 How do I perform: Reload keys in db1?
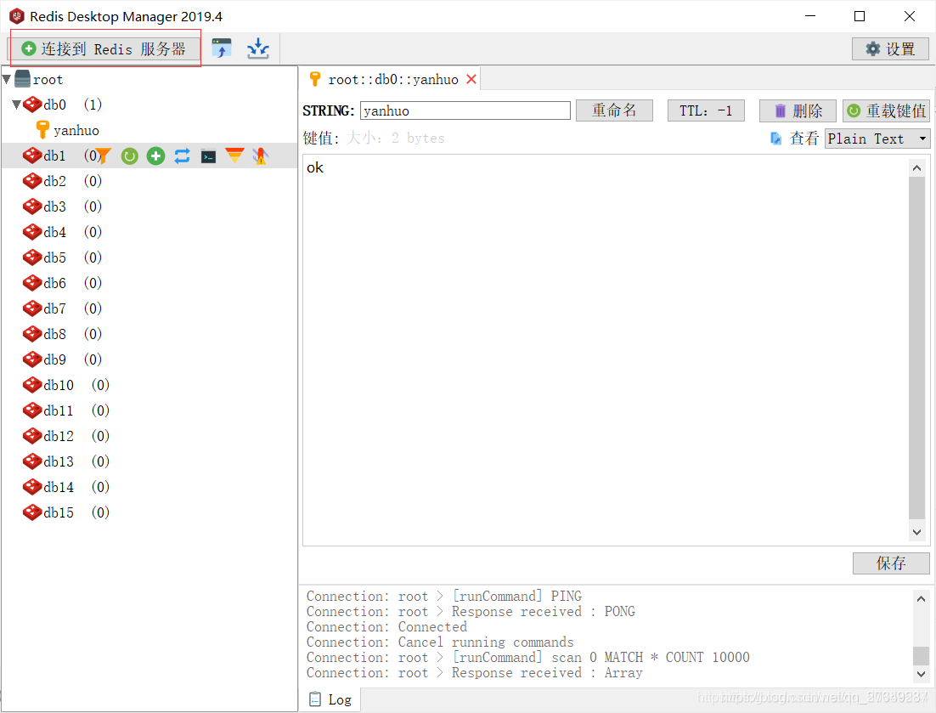click(x=130, y=156)
